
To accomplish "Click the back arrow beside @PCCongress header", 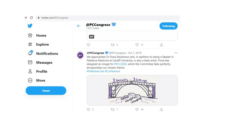I will 79,26.
